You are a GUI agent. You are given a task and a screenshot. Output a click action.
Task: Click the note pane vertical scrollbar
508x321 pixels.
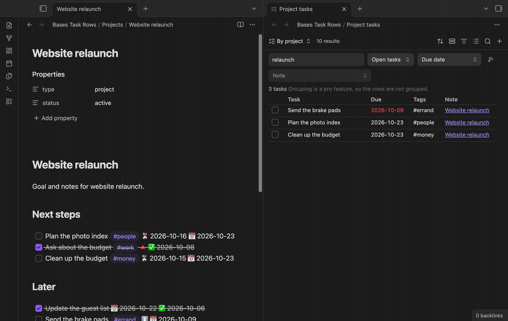click(x=260, y=113)
